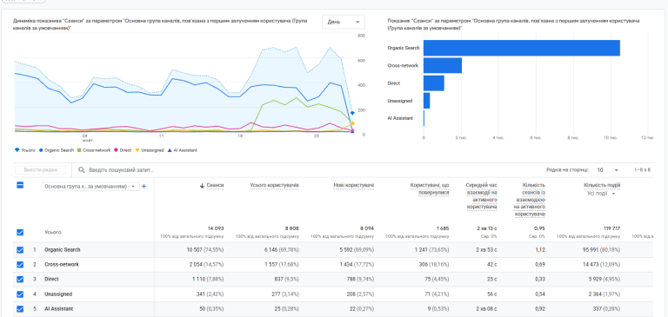Toggle Unassigned legend triangle marker
Image resolution: width=668 pixels, height=317 pixels.
click(137, 150)
